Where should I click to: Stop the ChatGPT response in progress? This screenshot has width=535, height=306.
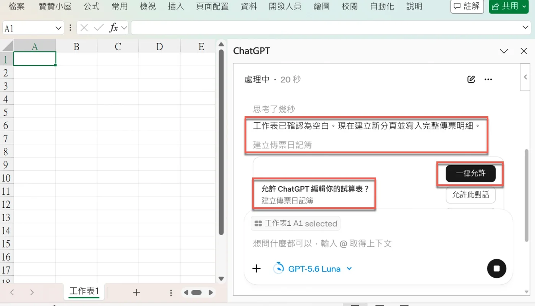pyautogui.click(x=496, y=269)
